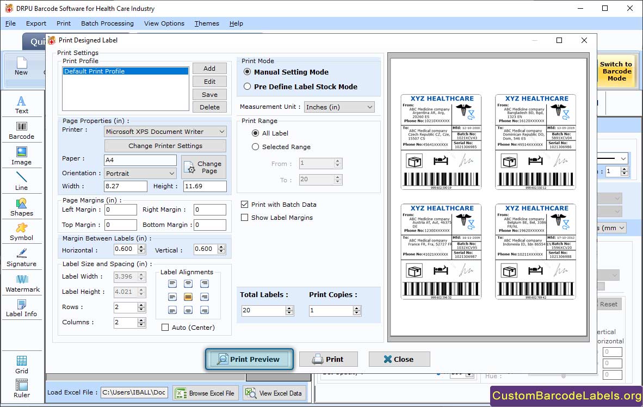
Task: Select Default Print Profile list entry
Action: click(126, 71)
